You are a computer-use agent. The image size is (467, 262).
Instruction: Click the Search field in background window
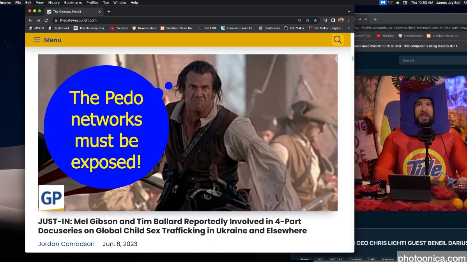click(x=433, y=60)
